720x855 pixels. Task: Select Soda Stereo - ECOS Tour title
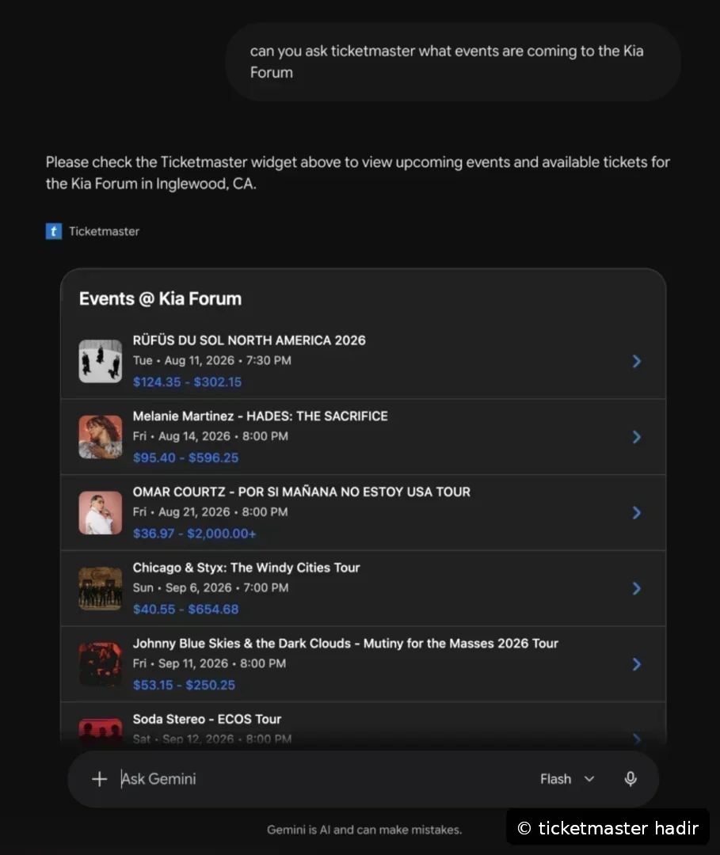[208, 719]
